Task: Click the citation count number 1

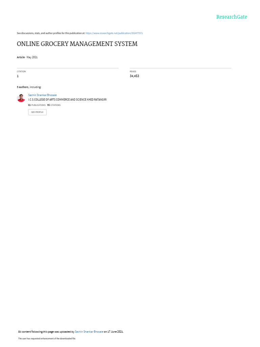Action: click(18, 76)
